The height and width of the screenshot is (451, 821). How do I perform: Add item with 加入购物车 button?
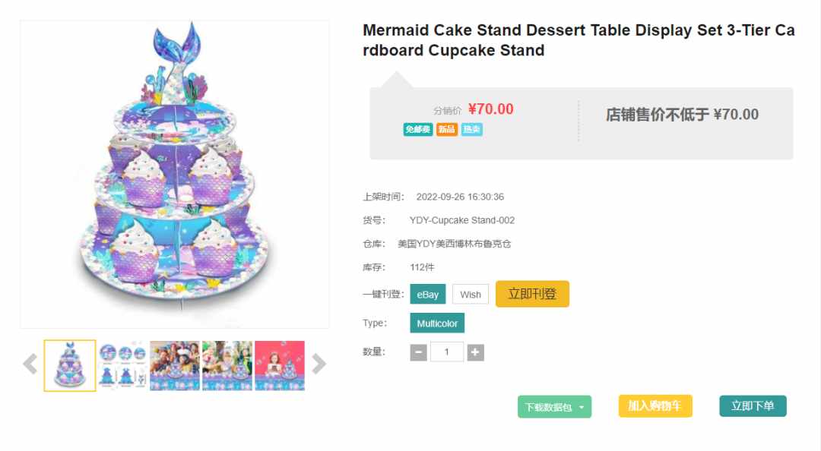(655, 406)
